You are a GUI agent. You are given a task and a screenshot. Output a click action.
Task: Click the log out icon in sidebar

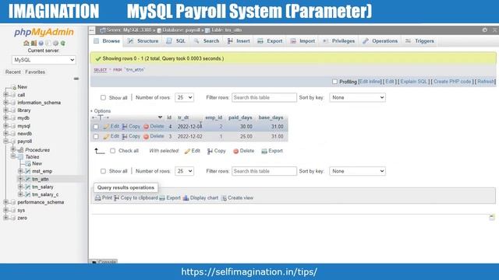(x=34, y=44)
